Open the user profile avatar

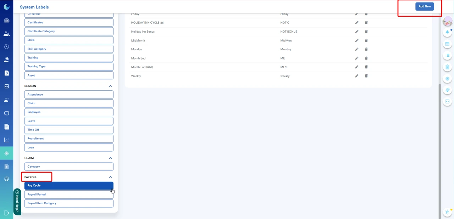pyautogui.click(x=448, y=21)
